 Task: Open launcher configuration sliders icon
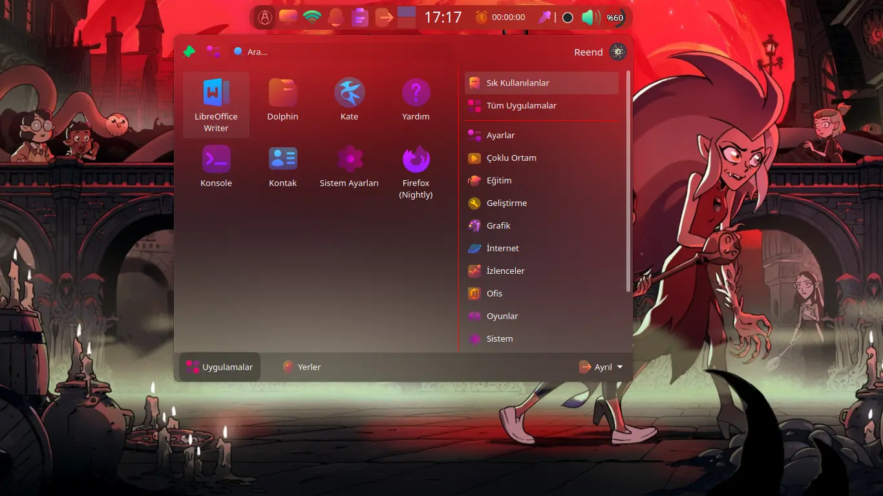[x=213, y=52]
